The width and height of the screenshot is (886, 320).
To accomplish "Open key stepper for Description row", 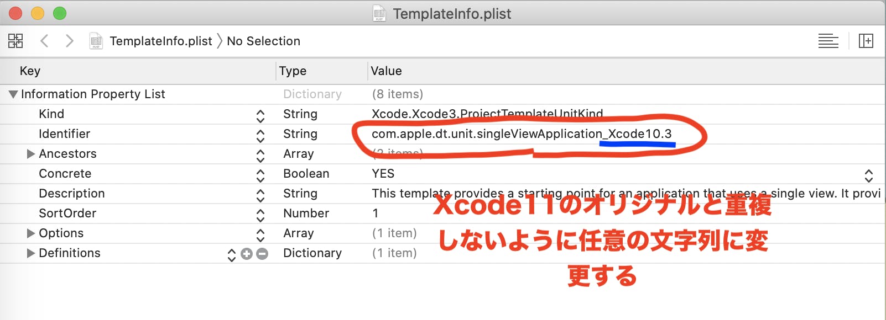I will pos(260,195).
